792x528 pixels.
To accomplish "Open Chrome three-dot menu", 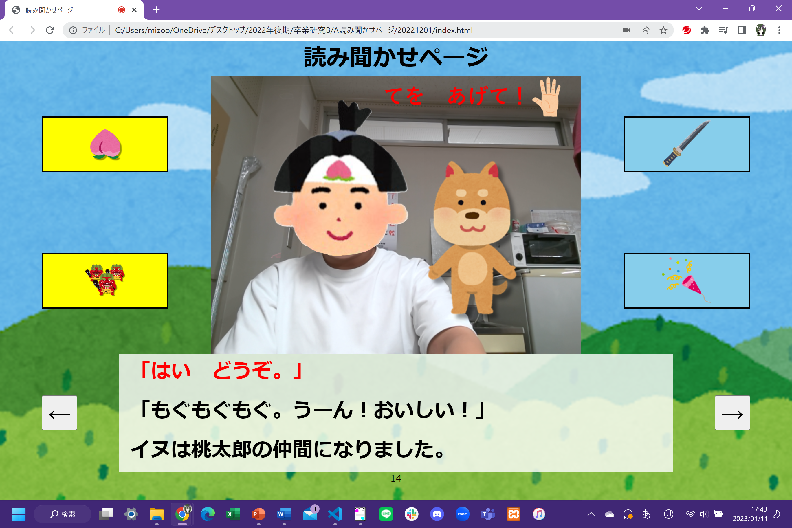I will click(779, 30).
